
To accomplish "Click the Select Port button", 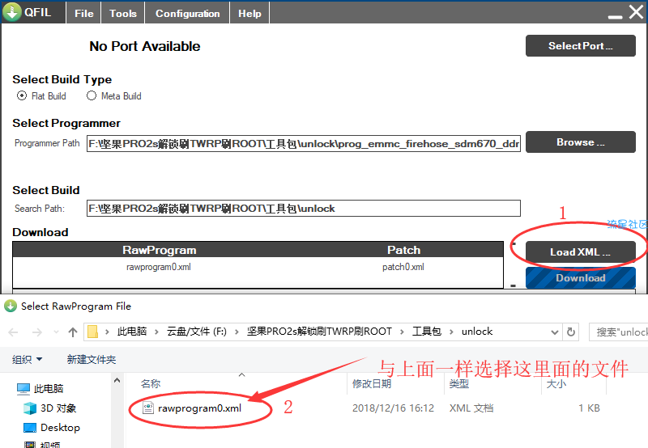I will pyautogui.click(x=580, y=46).
